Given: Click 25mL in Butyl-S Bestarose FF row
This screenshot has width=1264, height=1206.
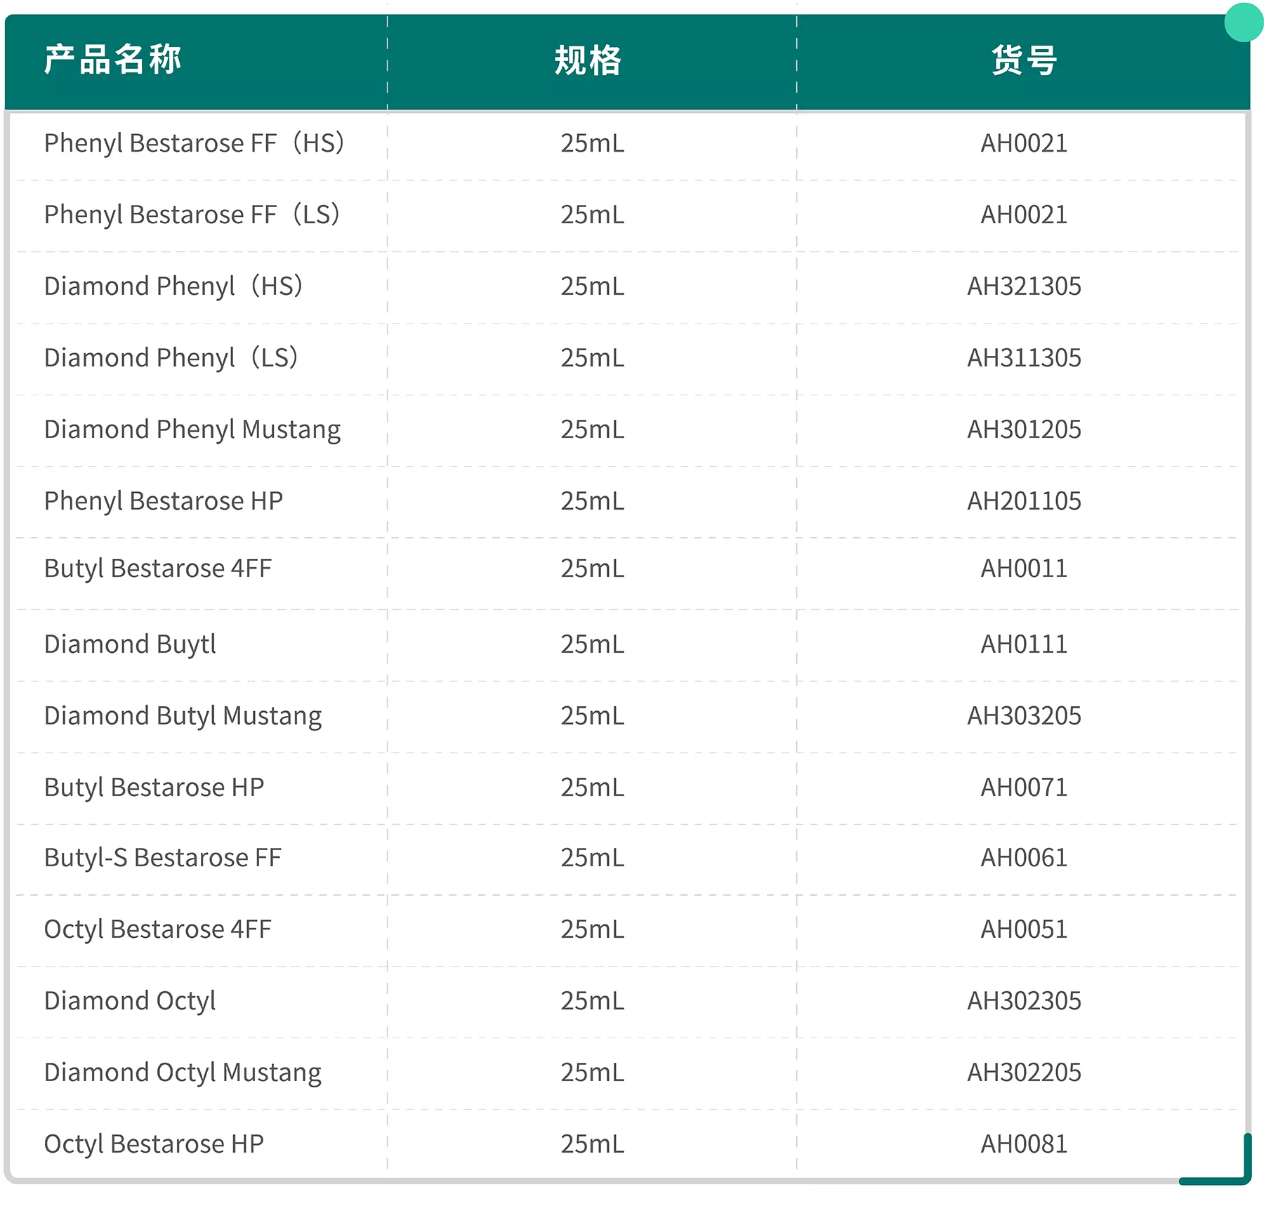Looking at the screenshot, I should coord(592,858).
